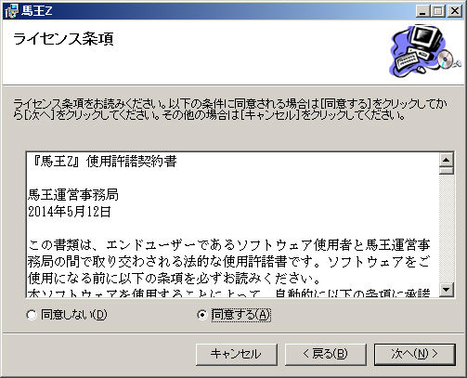Screen dimensions: 467x378
Task: Select the 同意する(A) radio button
Action: coord(201,315)
